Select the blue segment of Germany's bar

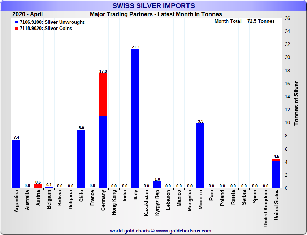coord(103,152)
